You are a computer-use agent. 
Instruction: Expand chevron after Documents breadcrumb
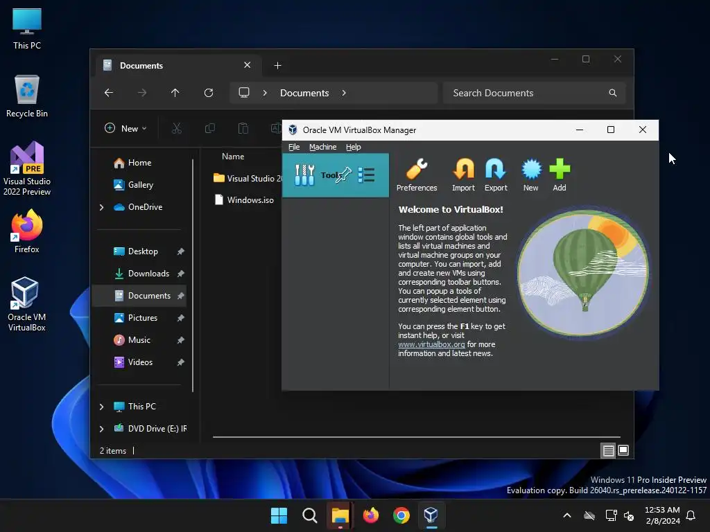[x=344, y=93]
